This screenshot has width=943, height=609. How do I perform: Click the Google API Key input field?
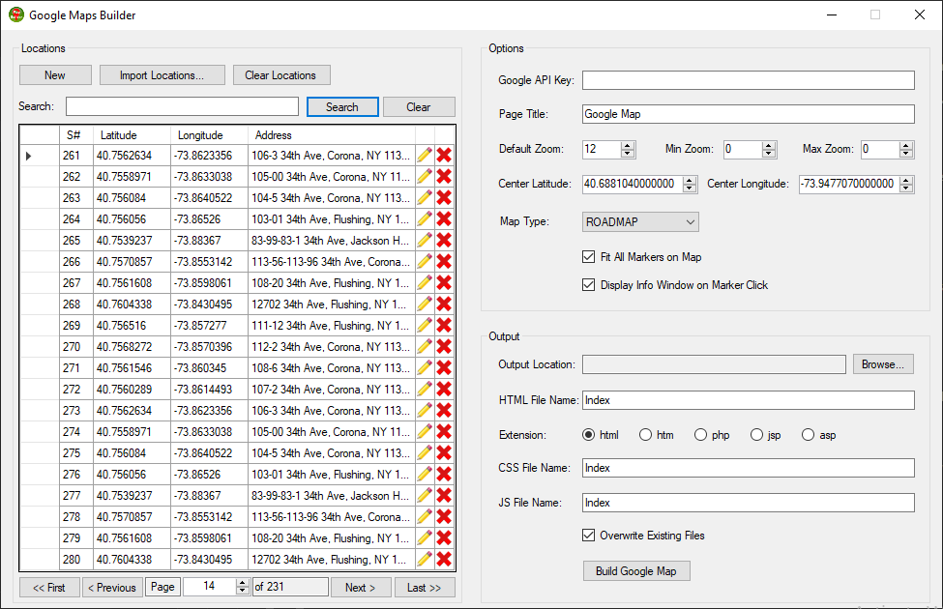(748, 80)
